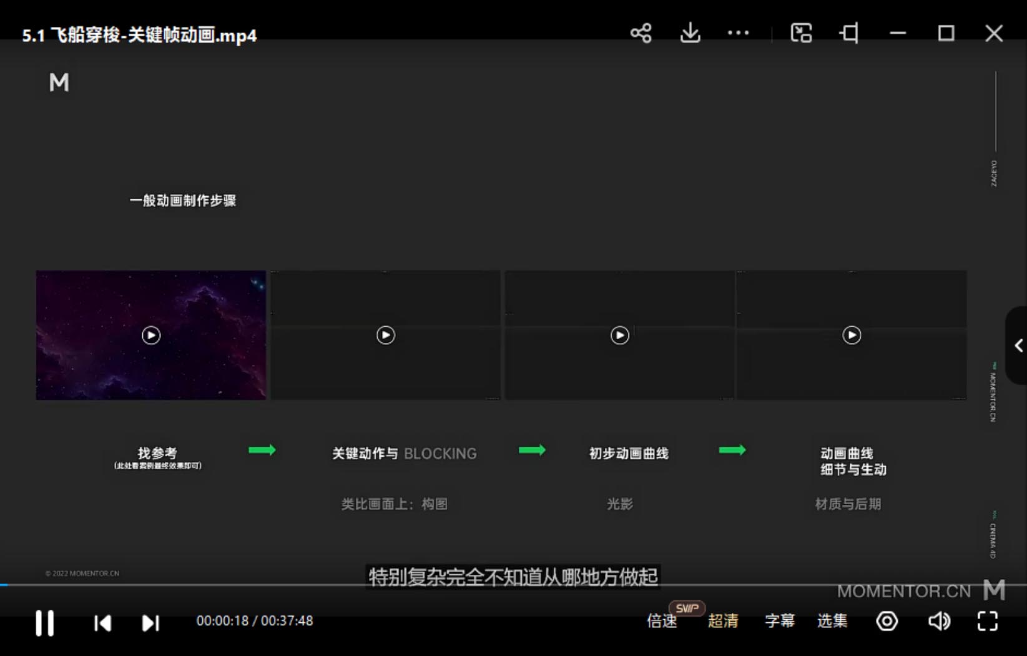Skip to the previous video

(102, 622)
